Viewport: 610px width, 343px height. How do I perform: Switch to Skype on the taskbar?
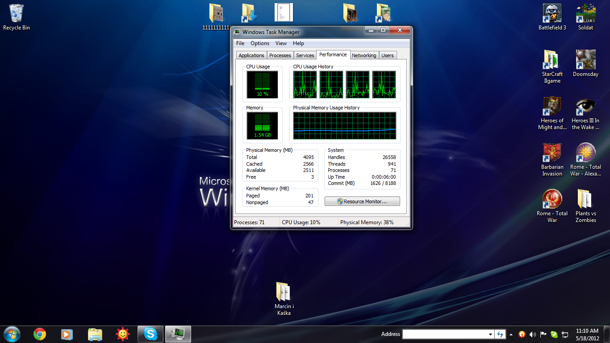150,334
